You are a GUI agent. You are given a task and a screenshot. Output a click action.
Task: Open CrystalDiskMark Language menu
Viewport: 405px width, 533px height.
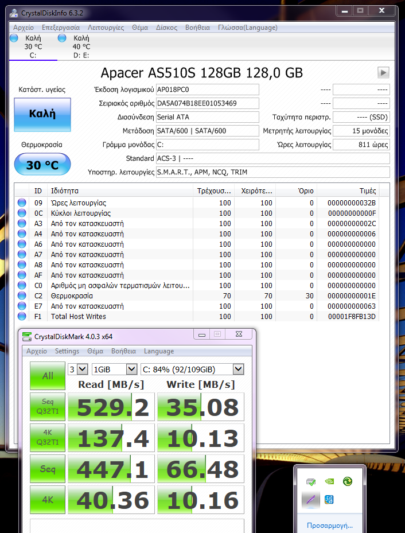click(x=159, y=351)
